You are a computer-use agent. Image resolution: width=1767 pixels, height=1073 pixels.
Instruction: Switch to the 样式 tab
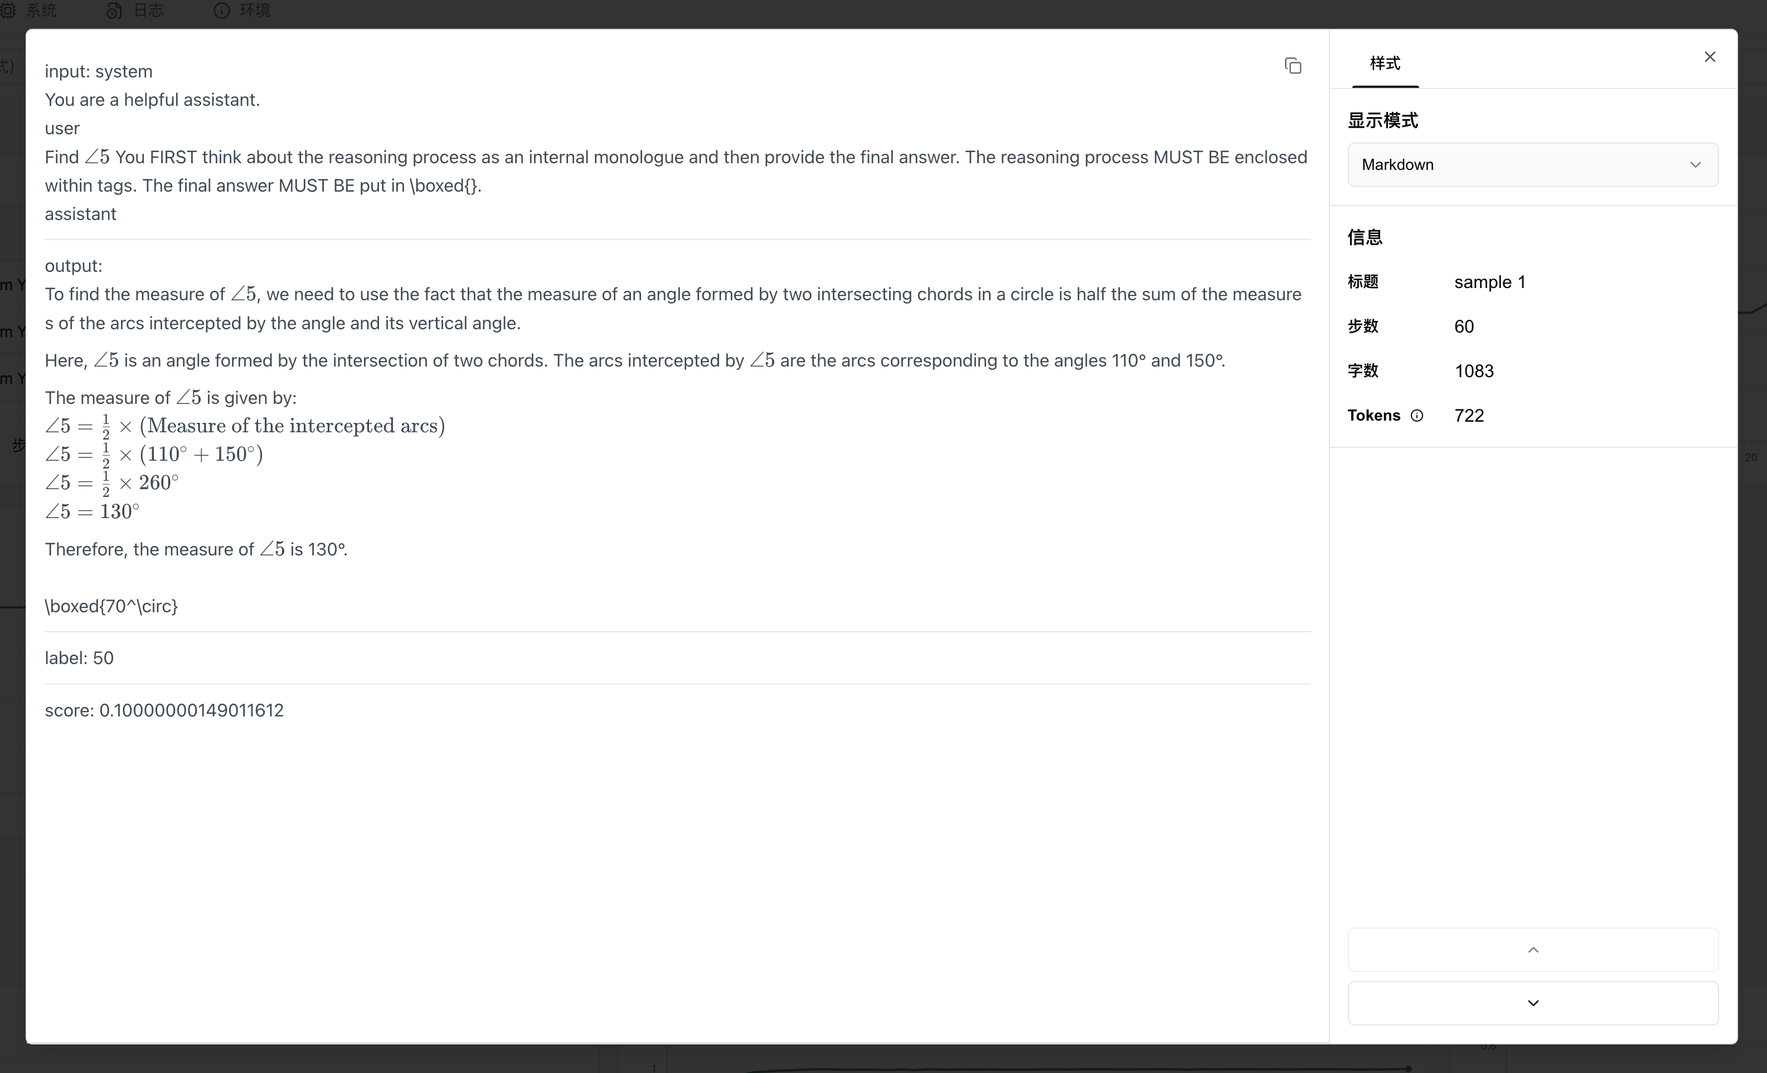pos(1385,63)
